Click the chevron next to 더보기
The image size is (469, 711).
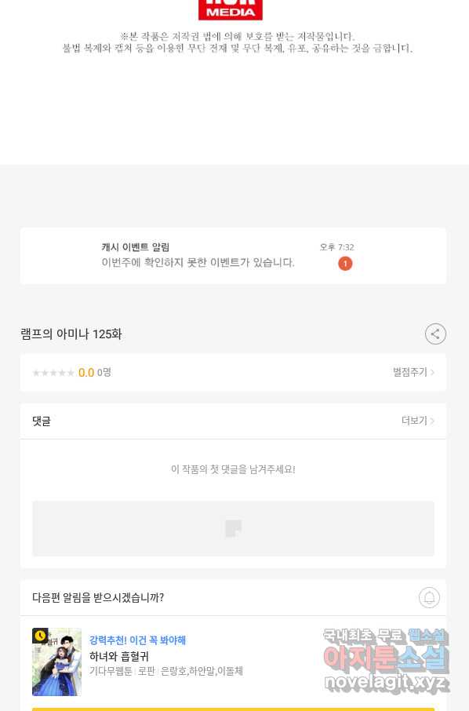(x=432, y=421)
